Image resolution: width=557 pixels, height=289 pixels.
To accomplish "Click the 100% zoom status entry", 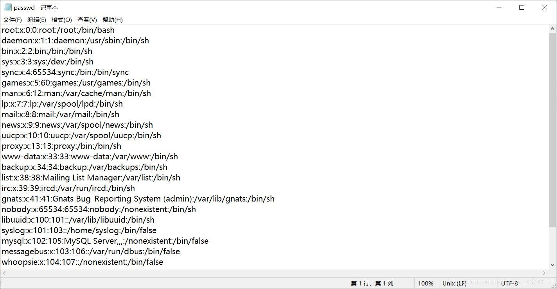I will [426, 284].
